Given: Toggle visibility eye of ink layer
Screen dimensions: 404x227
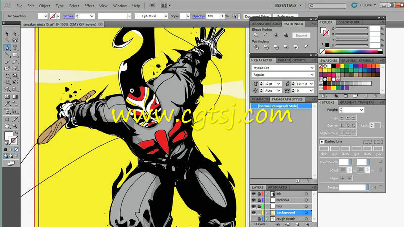Looking at the screenshot, I should click(x=254, y=194).
